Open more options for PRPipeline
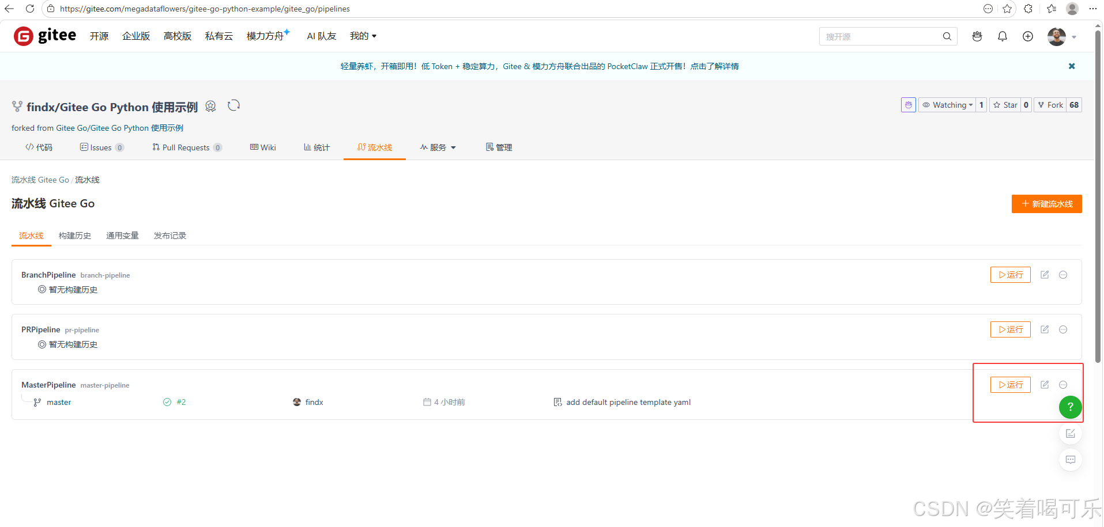The image size is (1104, 527). tap(1063, 329)
